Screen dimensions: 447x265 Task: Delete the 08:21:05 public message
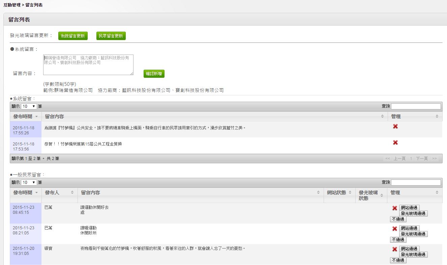tap(395, 229)
